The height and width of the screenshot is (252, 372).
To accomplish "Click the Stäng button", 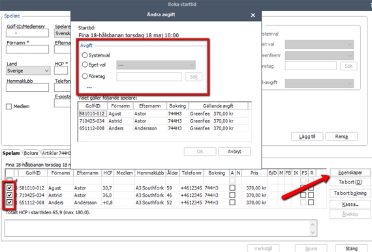I will 351,249.
